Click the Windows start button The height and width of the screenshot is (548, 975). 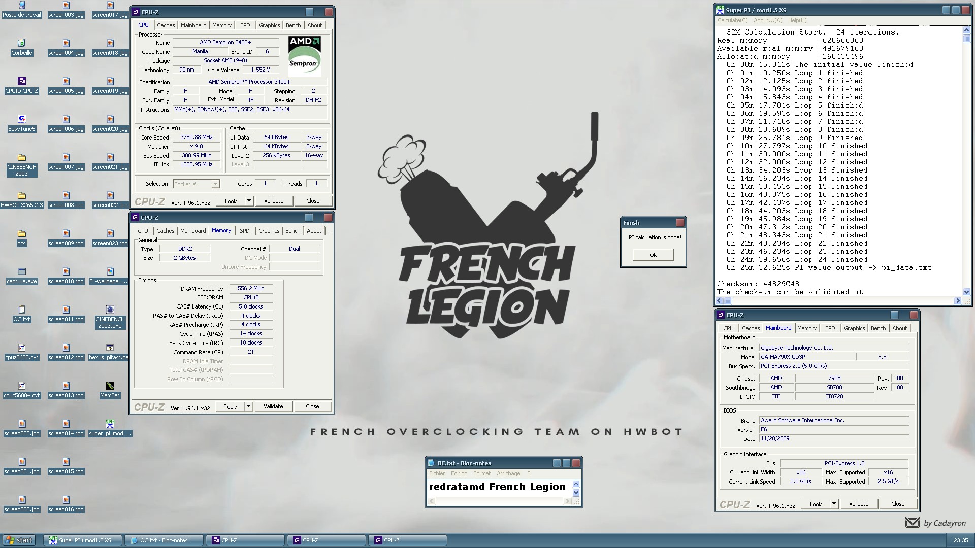coord(19,540)
